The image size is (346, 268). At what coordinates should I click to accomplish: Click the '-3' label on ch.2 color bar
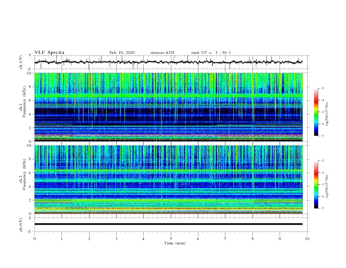coord(322,161)
